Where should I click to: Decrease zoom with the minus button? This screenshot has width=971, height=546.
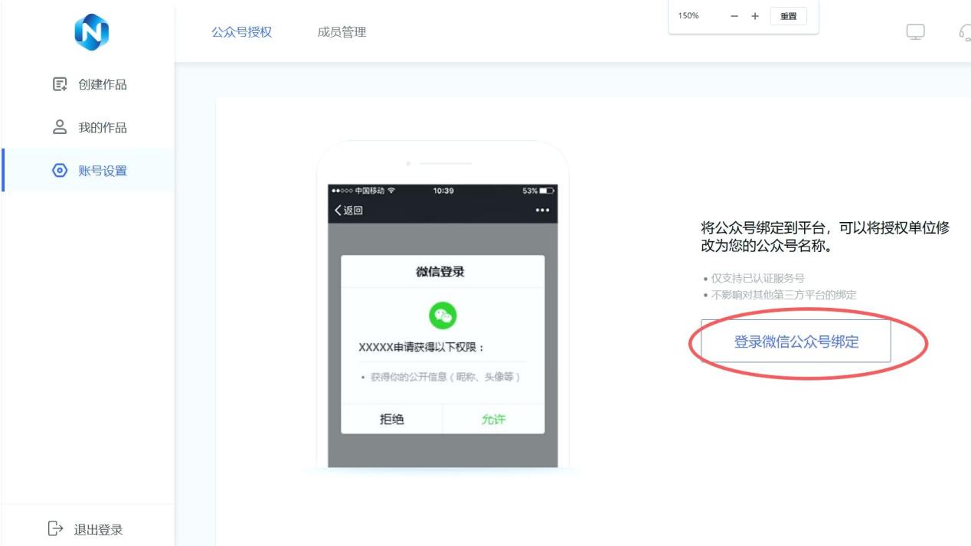pyautogui.click(x=734, y=16)
